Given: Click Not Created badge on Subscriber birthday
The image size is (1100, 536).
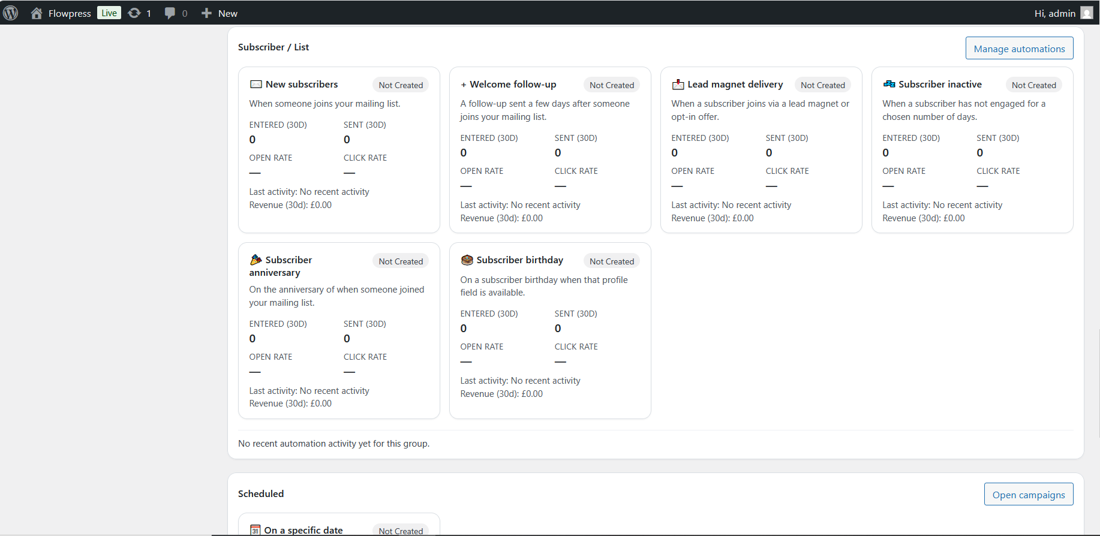Looking at the screenshot, I should [x=612, y=261].
